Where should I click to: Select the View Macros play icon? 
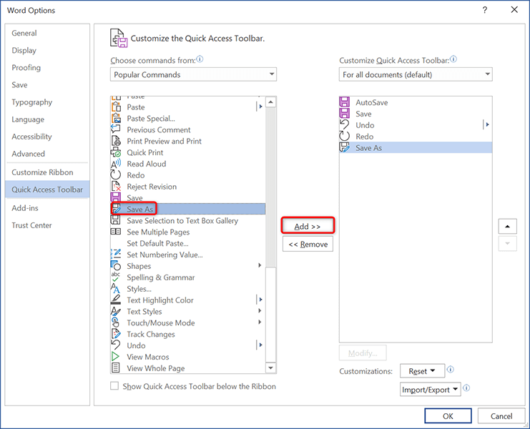[116, 357]
